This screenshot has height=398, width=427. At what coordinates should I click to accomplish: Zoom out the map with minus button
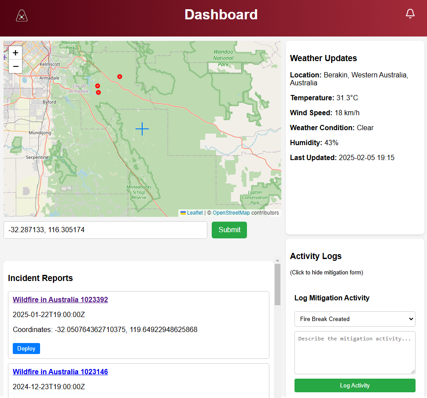15,66
